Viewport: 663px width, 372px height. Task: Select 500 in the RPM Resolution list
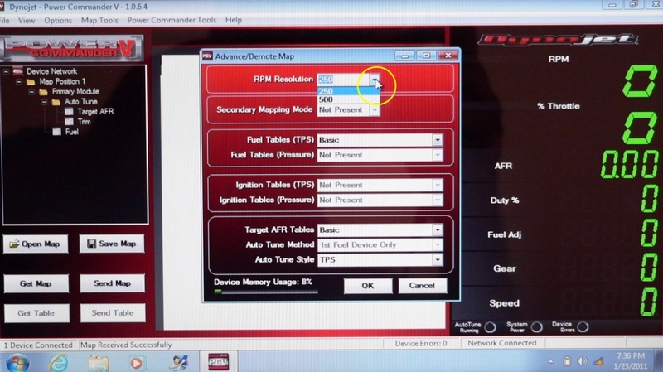point(348,99)
